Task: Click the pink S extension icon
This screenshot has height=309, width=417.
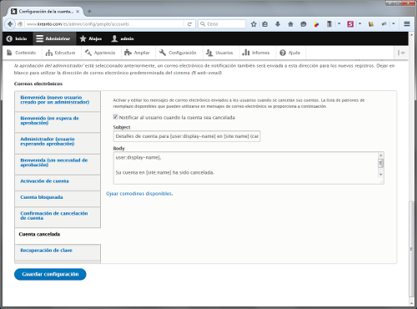Action: pyautogui.click(x=350, y=24)
